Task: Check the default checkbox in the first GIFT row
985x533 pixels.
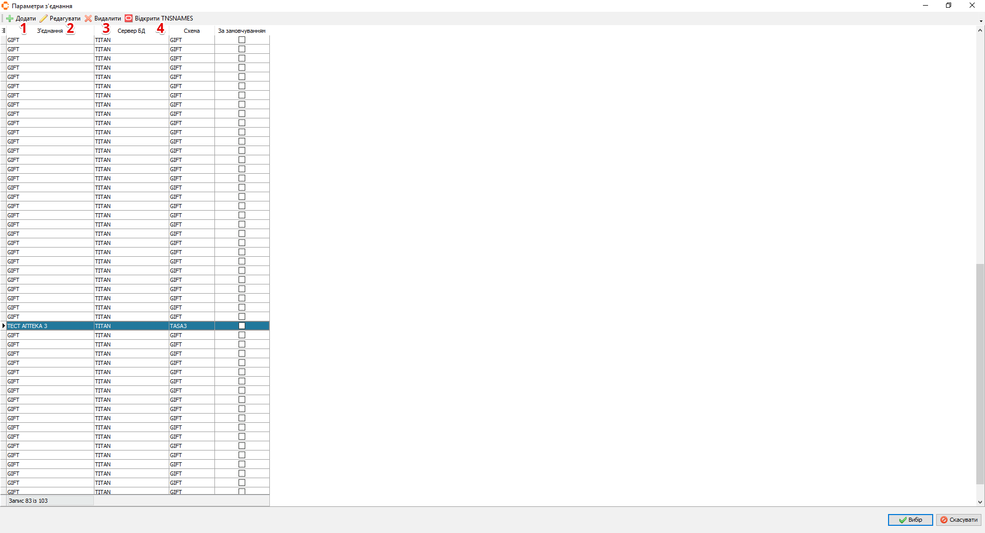Action: pyautogui.click(x=242, y=40)
